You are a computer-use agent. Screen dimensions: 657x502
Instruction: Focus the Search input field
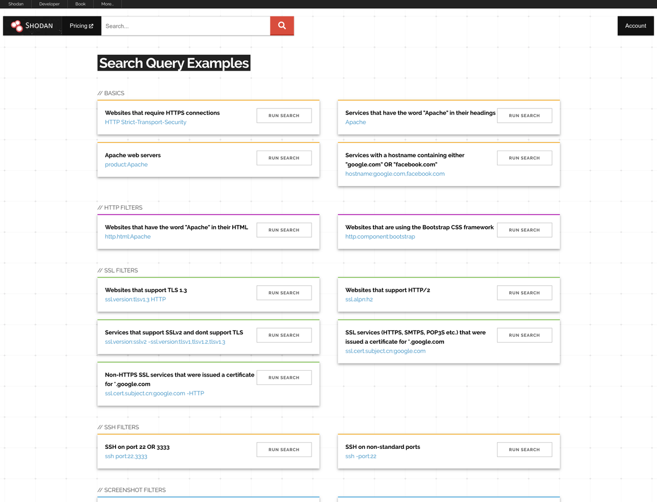[x=186, y=26]
